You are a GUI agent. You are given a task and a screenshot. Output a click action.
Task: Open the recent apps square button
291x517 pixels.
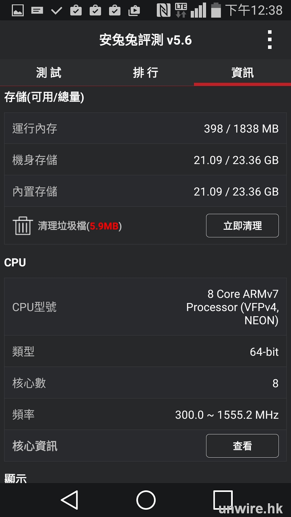coord(223,500)
